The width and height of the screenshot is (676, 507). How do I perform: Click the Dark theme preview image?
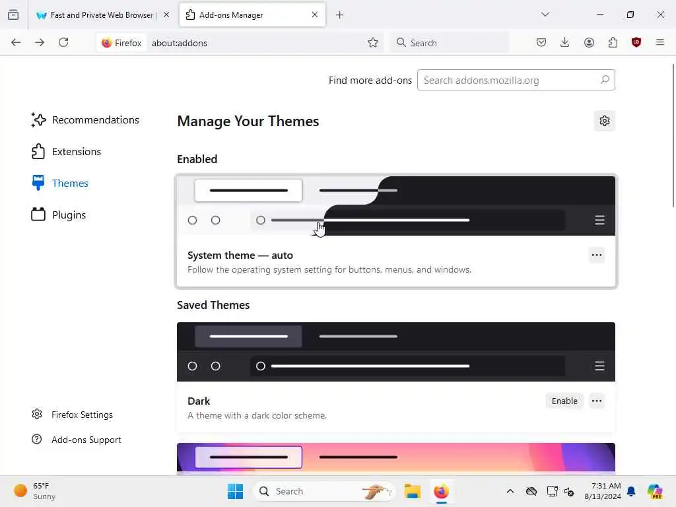click(x=396, y=352)
